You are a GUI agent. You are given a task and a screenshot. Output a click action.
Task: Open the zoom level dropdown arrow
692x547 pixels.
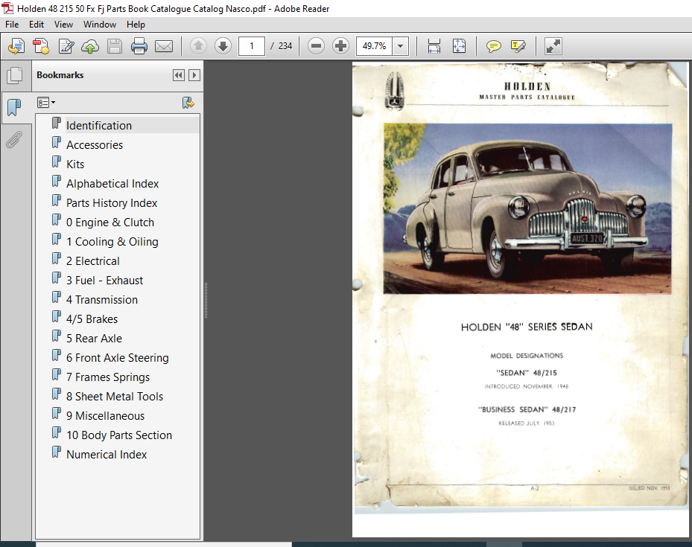point(400,46)
